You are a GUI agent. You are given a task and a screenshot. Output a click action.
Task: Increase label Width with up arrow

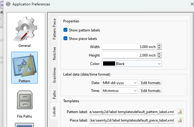tap(159, 45)
